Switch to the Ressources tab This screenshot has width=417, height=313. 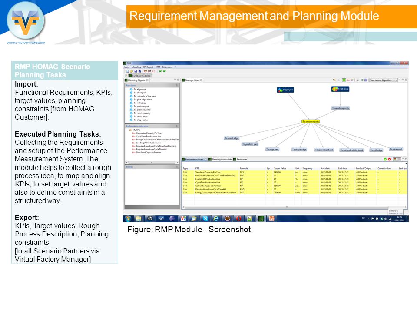click(240, 159)
